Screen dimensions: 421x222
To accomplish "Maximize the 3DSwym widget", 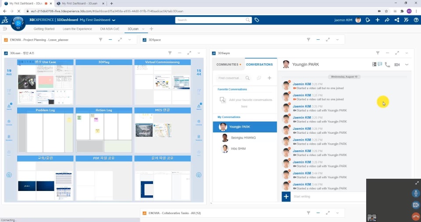I will (397, 53).
